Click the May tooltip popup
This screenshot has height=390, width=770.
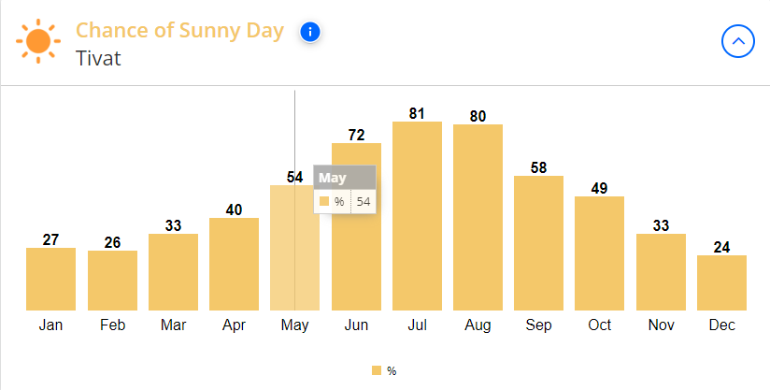click(345, 190)
